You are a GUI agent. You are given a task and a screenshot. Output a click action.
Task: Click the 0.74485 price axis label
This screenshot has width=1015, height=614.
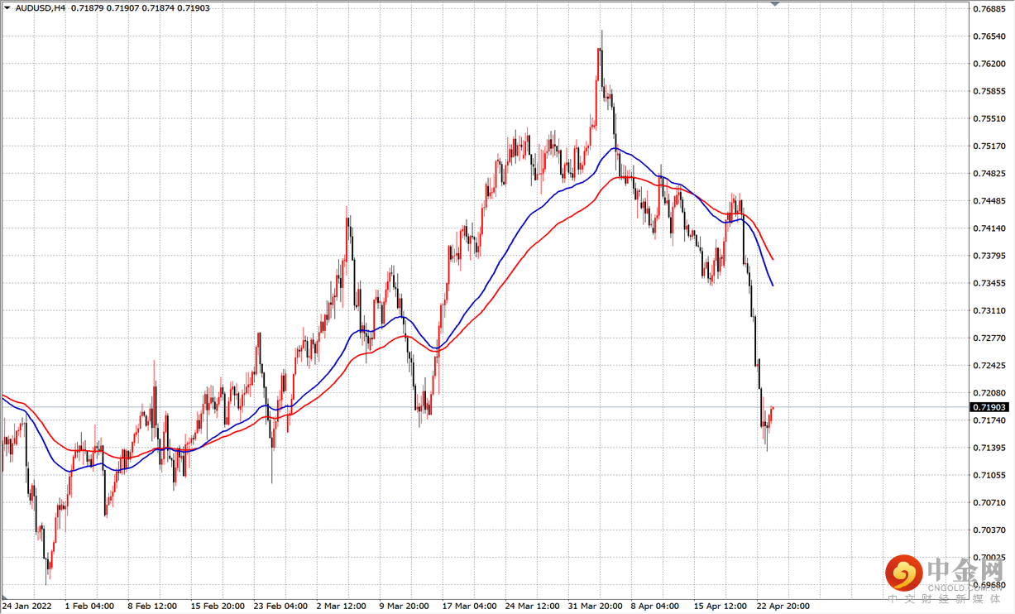(989, 201)
